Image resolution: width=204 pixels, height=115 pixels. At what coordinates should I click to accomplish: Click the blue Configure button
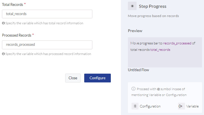[97, 78]
